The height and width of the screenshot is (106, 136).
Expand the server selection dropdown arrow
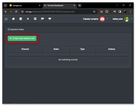[107, 19]
